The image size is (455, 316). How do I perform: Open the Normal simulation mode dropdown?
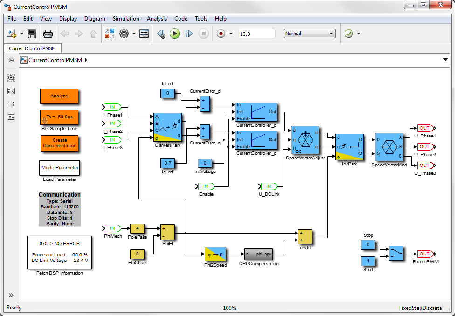click(x=309, y=33)
